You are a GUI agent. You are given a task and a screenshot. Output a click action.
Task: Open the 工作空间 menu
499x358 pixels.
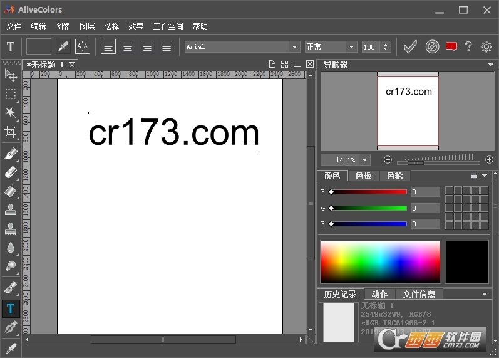pos(168,26)
